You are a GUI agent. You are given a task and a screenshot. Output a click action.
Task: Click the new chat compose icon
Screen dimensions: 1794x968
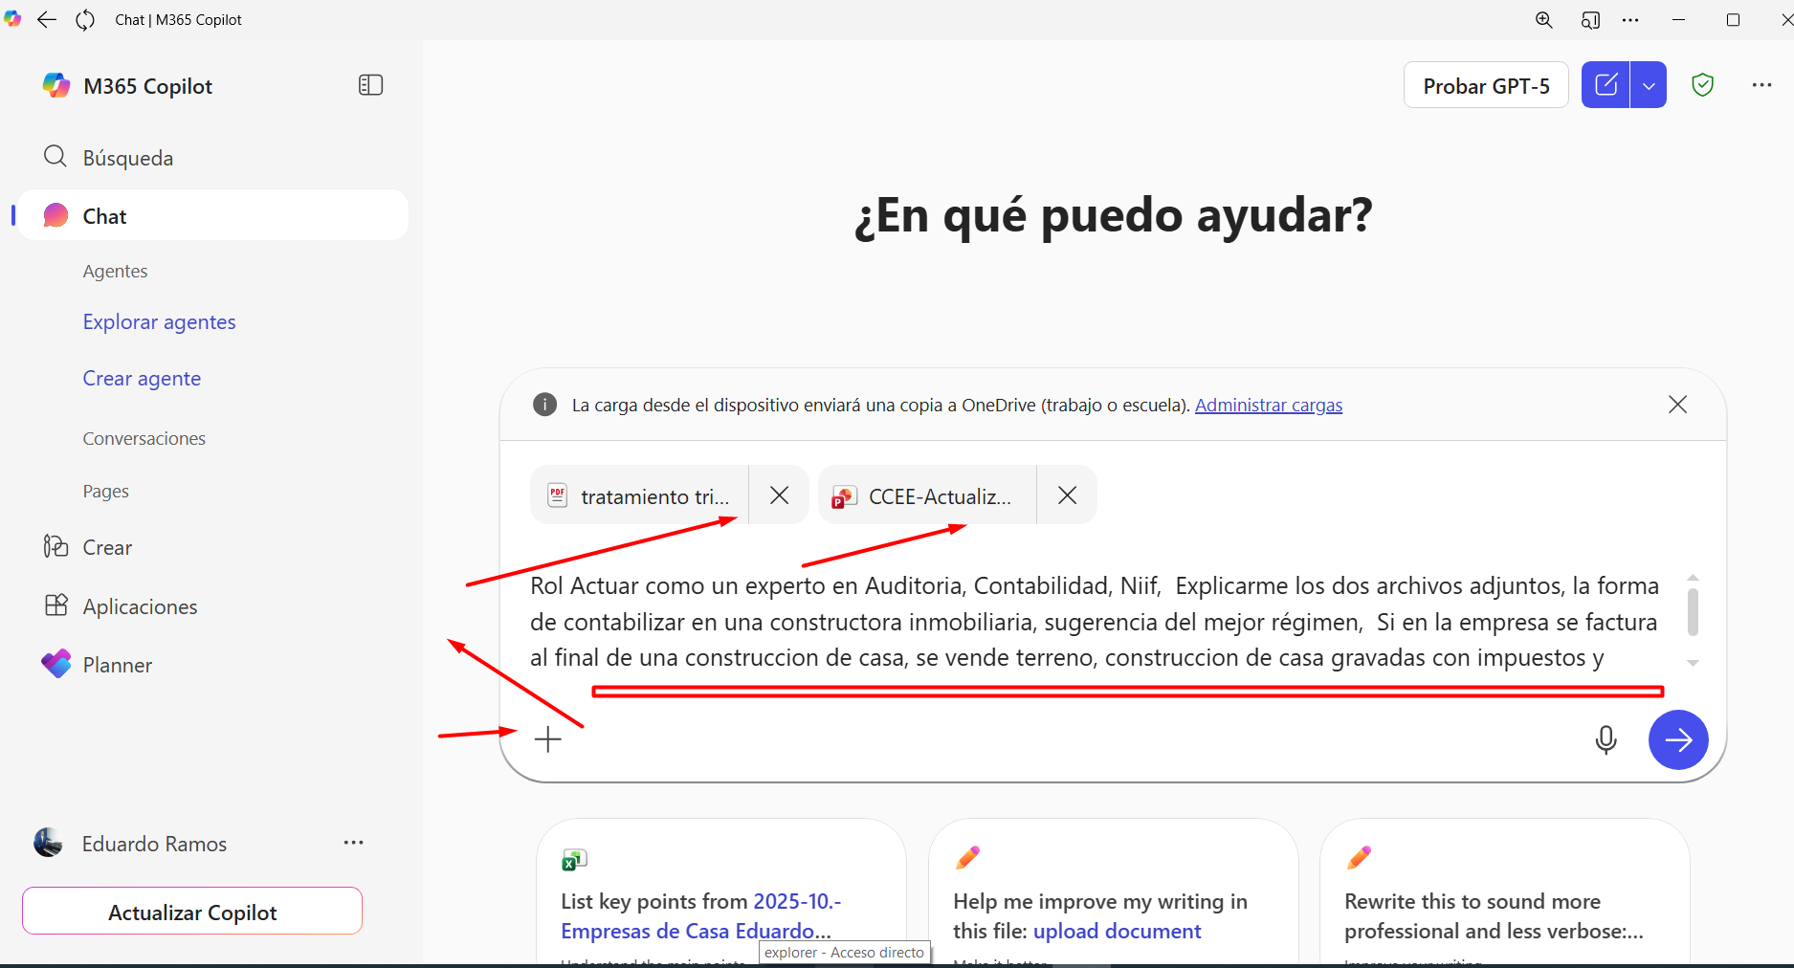pyautogui.click(x=1606, y=85)
